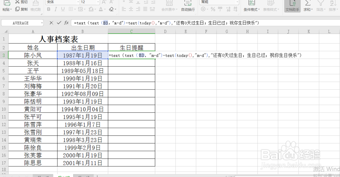Image resolution: width=340 pixels, height=177 pixels.
Task: Expand the Name Box AVERAGE dropdown
Action: point(41,23)
